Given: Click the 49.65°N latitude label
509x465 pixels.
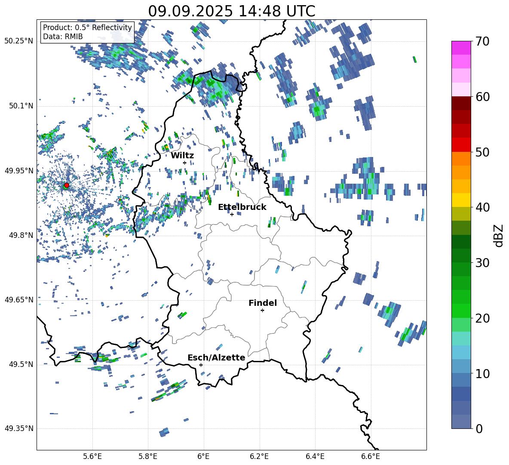Looking at the screenshot, I should click(19, 299).
